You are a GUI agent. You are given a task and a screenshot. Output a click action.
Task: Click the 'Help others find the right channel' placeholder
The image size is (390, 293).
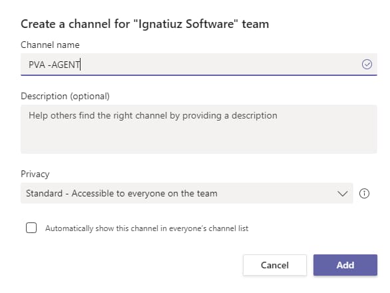[x=153, y=115]
